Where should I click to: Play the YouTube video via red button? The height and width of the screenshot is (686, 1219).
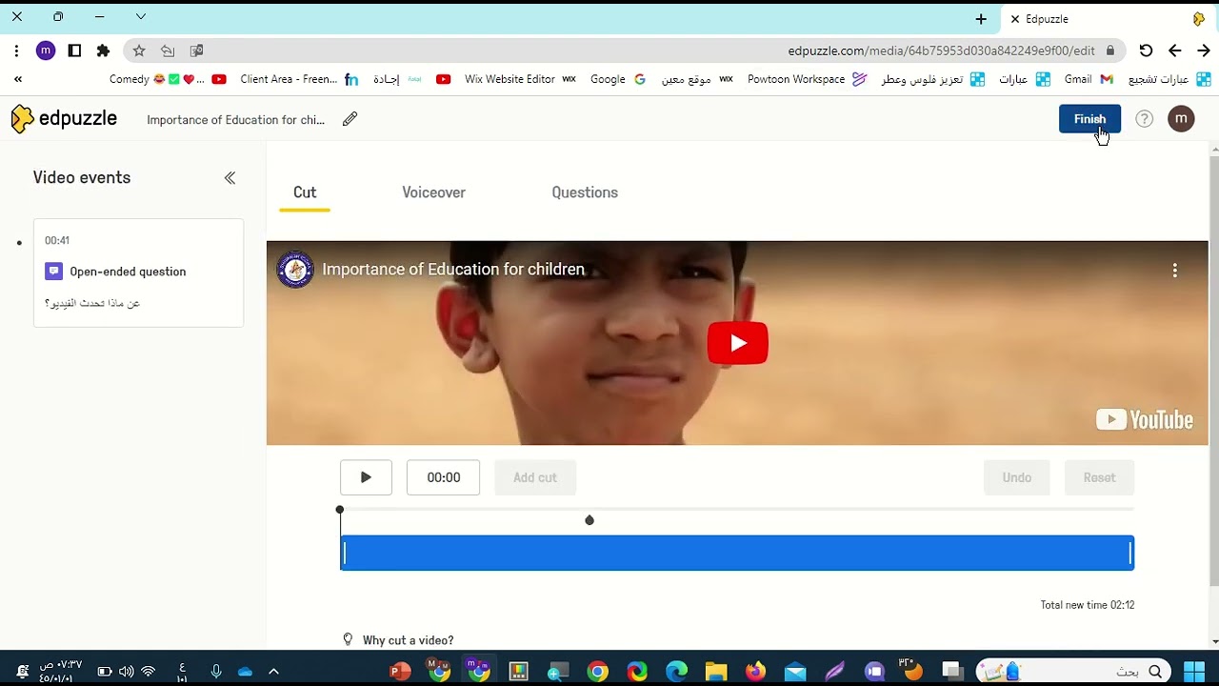pos(737,343)
